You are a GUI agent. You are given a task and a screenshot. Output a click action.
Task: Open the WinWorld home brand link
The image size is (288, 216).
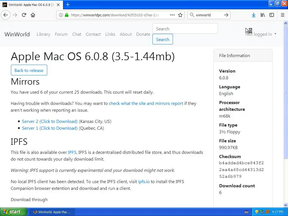pos(17,34)
